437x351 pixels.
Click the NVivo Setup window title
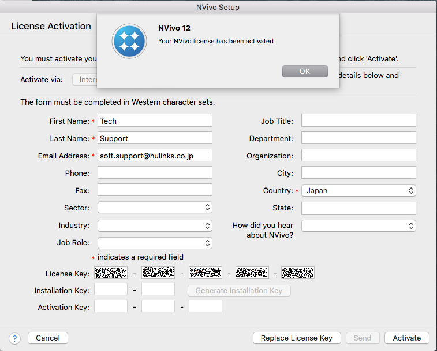[218, 7]
